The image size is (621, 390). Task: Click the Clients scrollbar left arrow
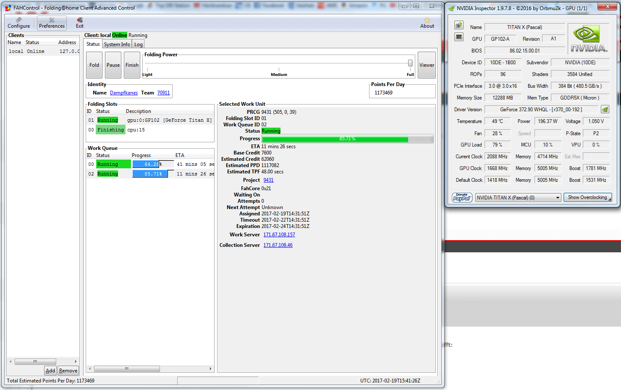point(10,361)
